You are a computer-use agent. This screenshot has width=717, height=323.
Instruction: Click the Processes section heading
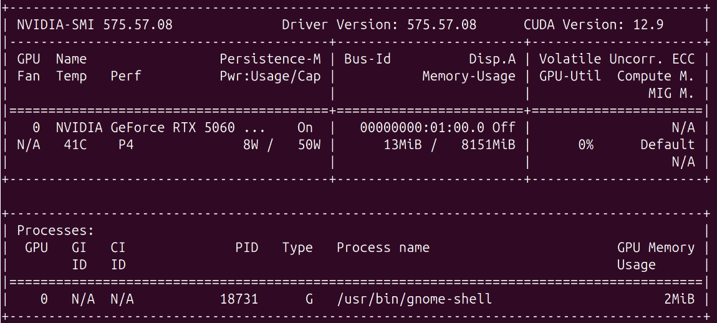55,231
